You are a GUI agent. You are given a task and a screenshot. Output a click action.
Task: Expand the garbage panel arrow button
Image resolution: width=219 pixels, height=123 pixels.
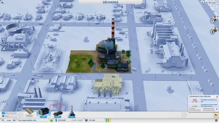217,110
